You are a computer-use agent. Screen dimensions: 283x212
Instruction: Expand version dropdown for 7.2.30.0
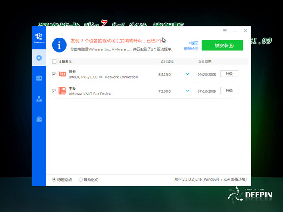pyautogui.click(x=187, y=91)
